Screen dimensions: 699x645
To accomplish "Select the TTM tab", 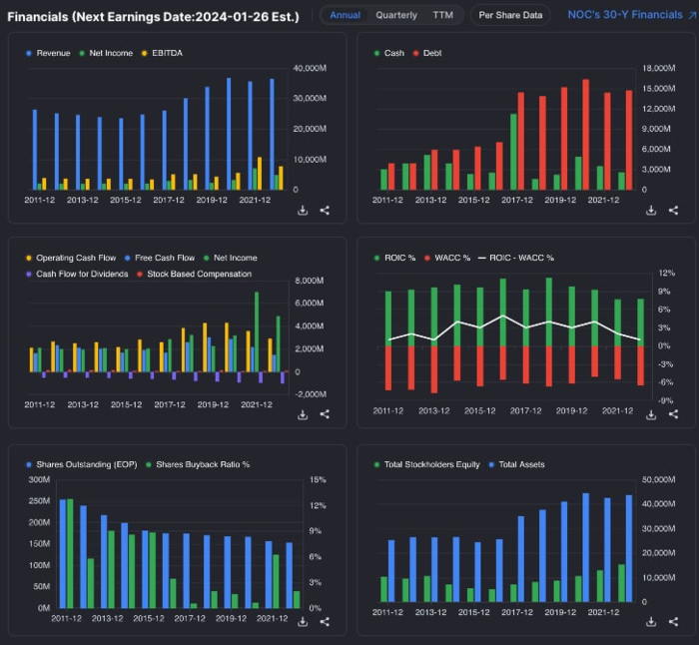I will click(x=442, y=15).
